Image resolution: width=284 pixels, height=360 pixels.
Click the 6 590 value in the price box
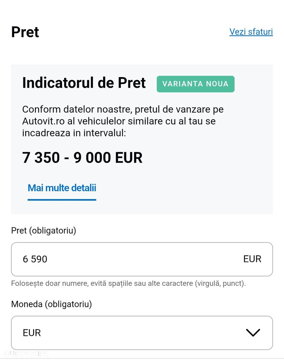(x=35, y=259)
